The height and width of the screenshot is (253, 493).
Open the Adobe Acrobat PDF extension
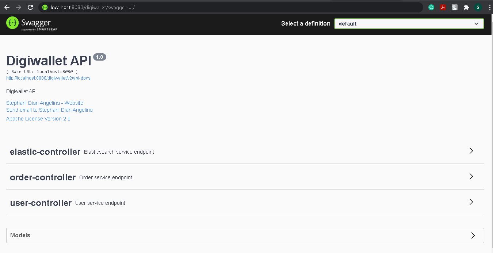443,7
